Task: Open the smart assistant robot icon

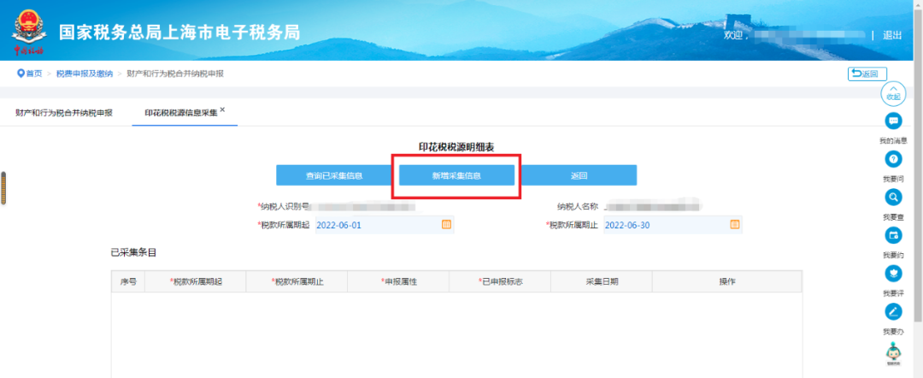Action: point(894,352)
